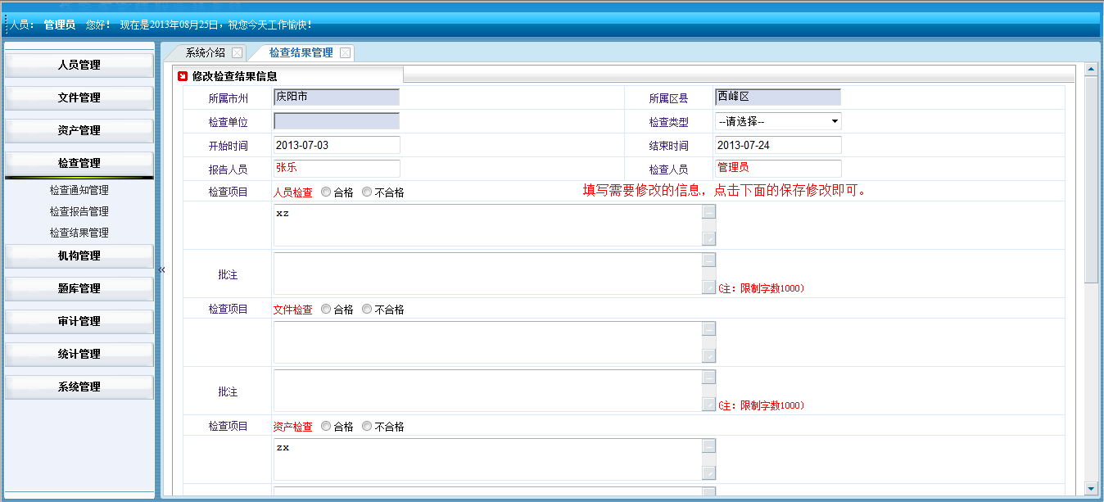Expand the 统计管理 sidebar section

(79, 355)
